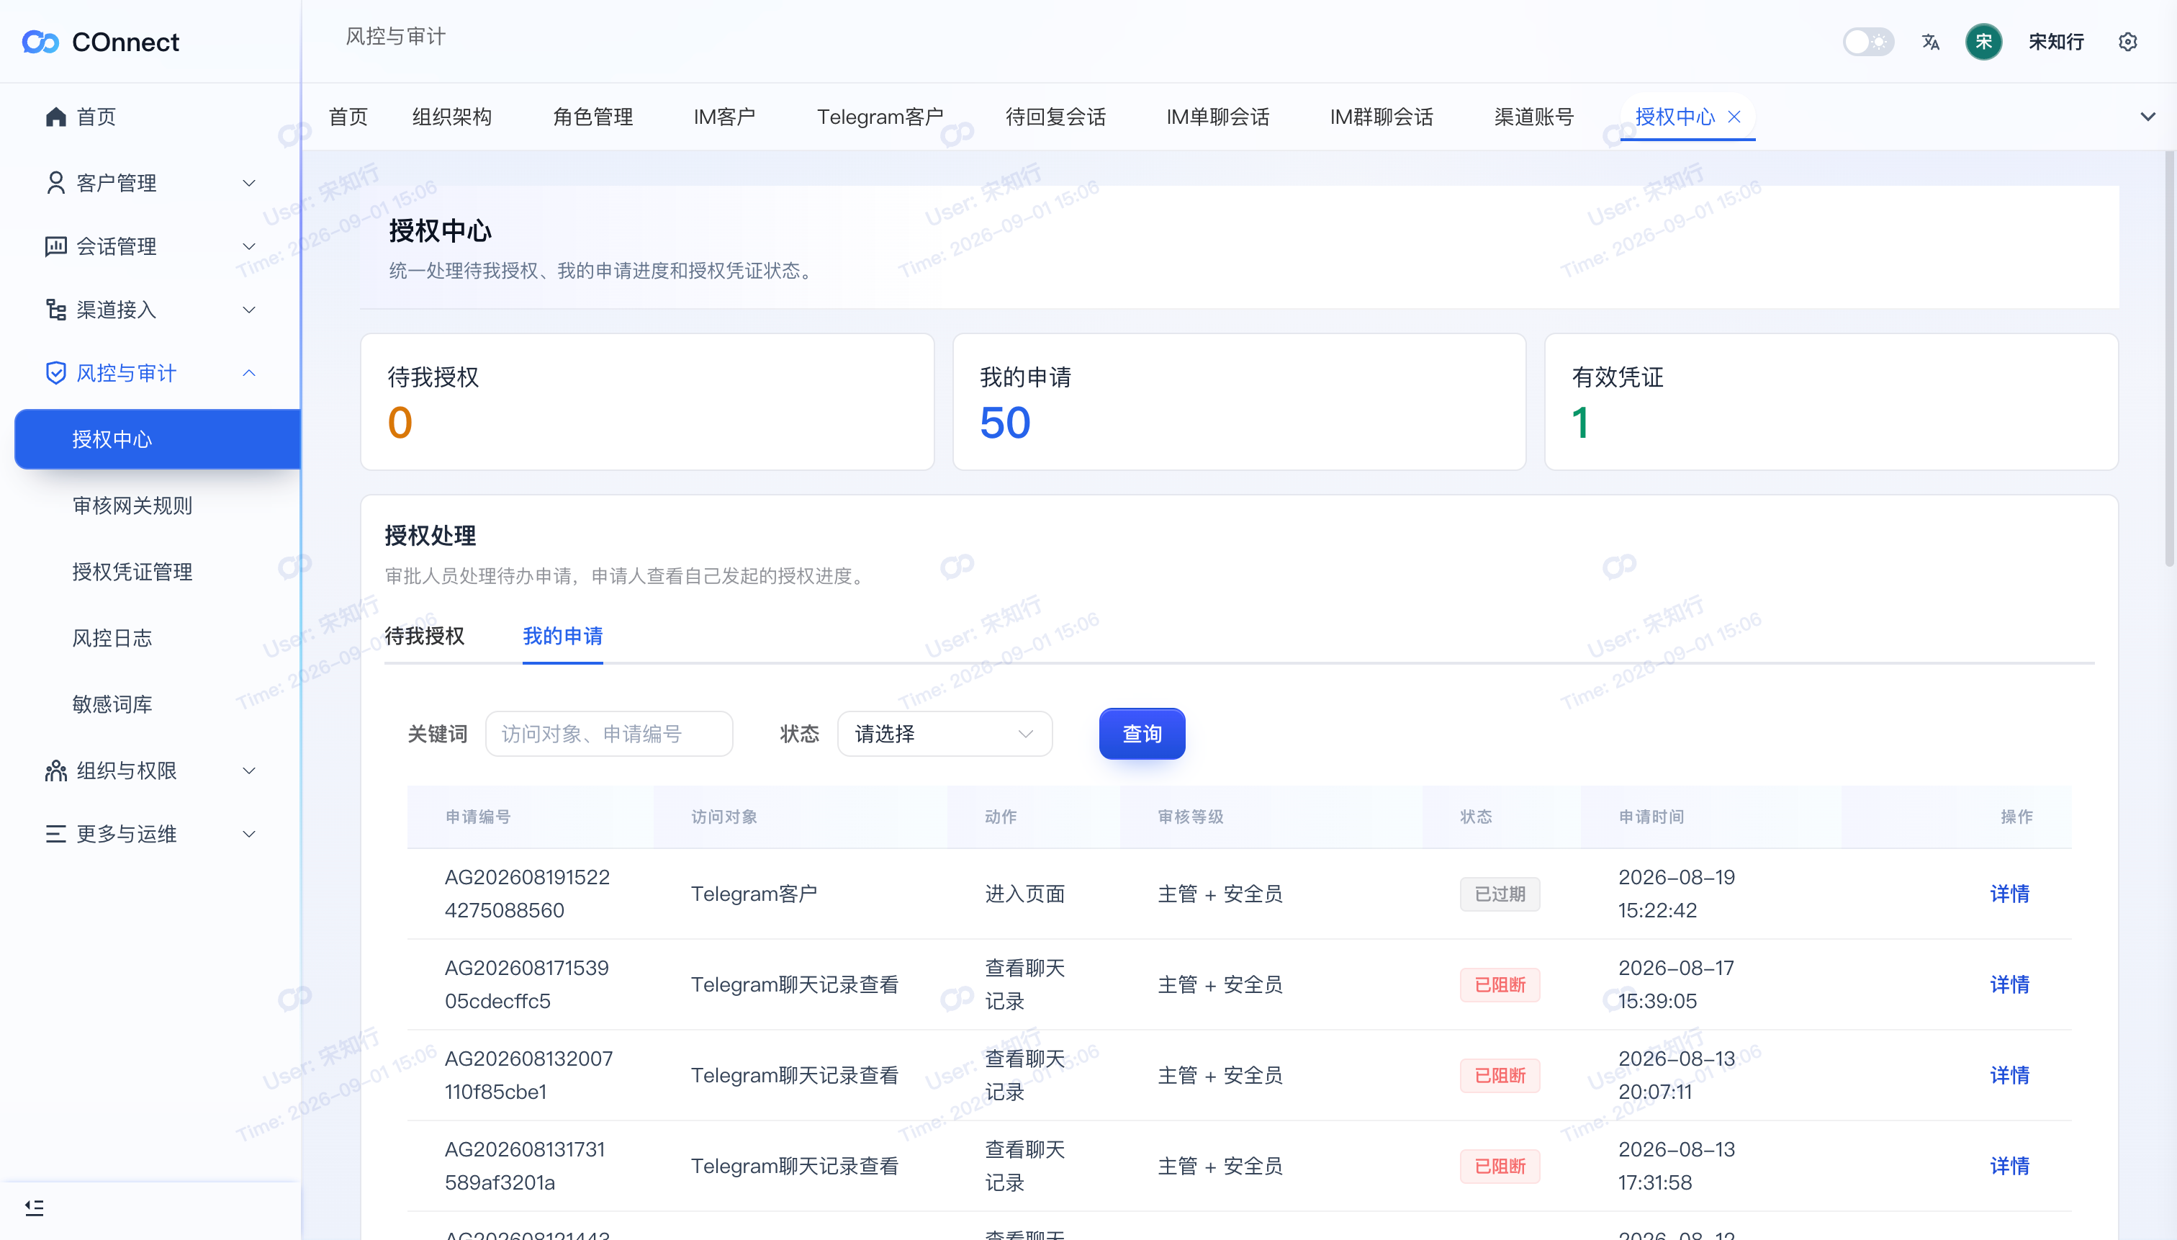Switch to the IM群聊会话 tab
Screen dimensions: 2177x1240
(1381, 117)
